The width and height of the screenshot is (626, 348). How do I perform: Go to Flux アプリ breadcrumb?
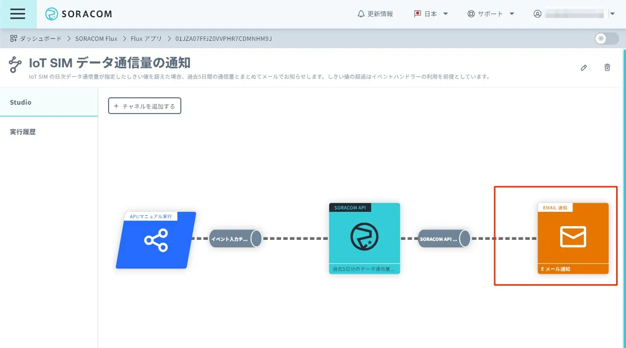pos(146,38)
